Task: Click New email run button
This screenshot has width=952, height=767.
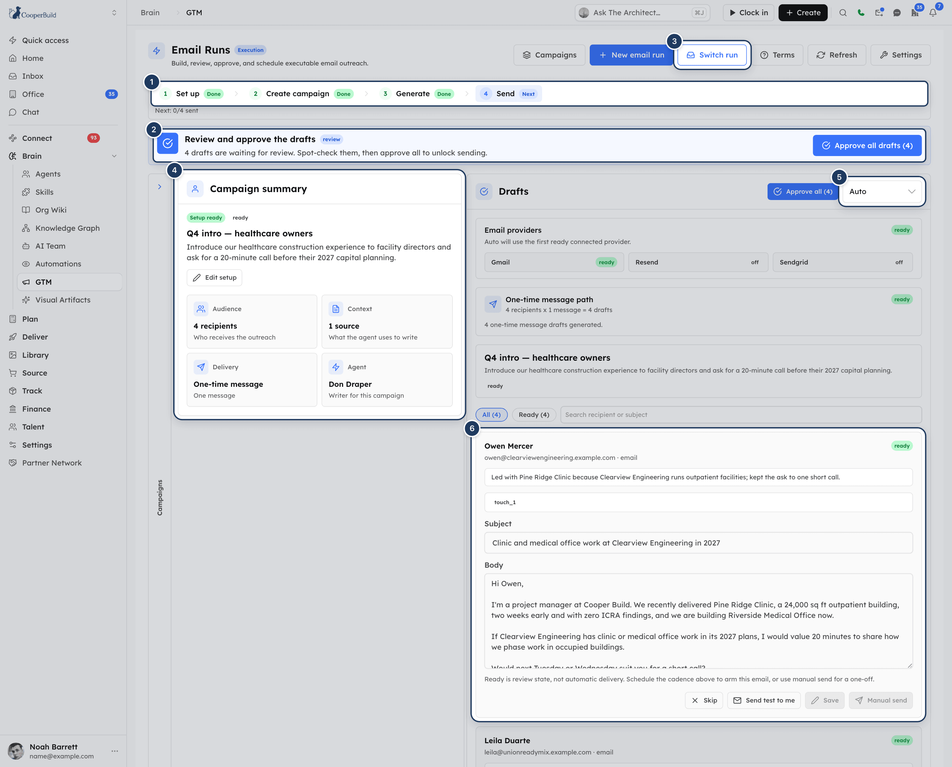Action: pos(632,55)
